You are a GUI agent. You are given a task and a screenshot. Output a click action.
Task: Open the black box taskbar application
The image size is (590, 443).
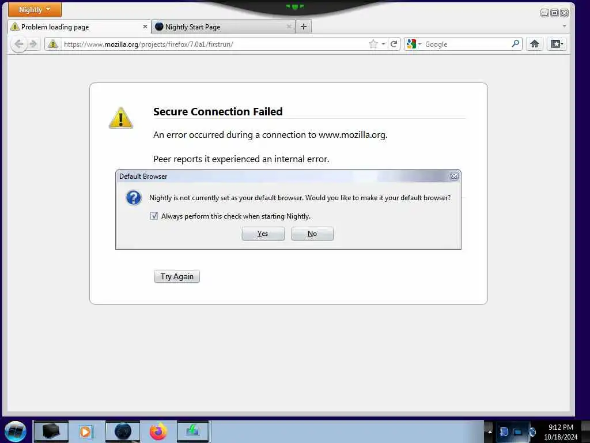click(x=51, y=431)
